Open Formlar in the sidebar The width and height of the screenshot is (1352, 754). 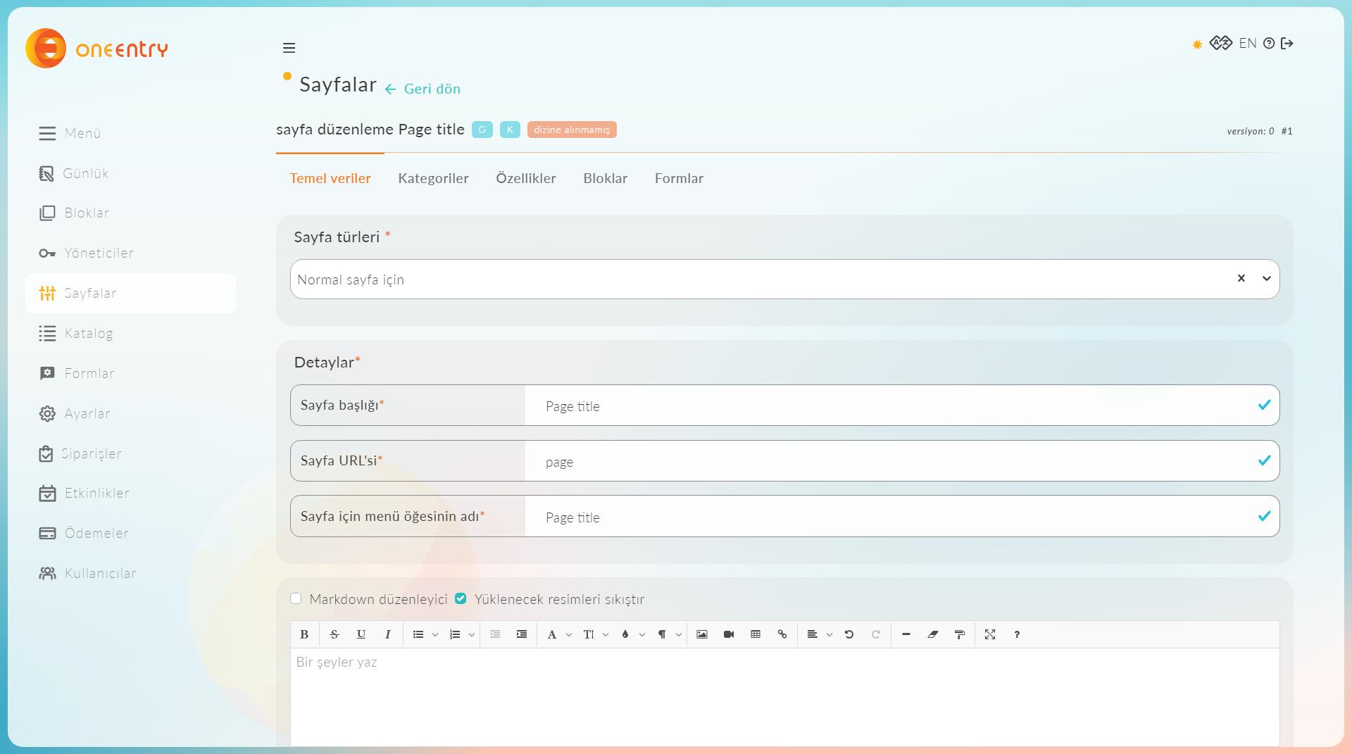tap(130, 373)
